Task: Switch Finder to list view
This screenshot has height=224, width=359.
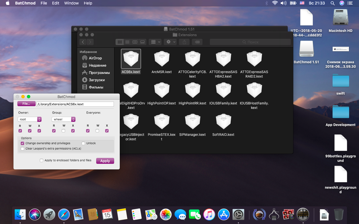Action: click(127, 42)
